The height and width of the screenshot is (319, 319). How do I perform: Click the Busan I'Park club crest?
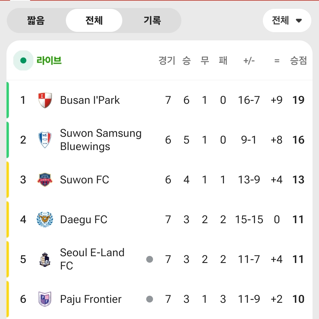coord(45,100)
